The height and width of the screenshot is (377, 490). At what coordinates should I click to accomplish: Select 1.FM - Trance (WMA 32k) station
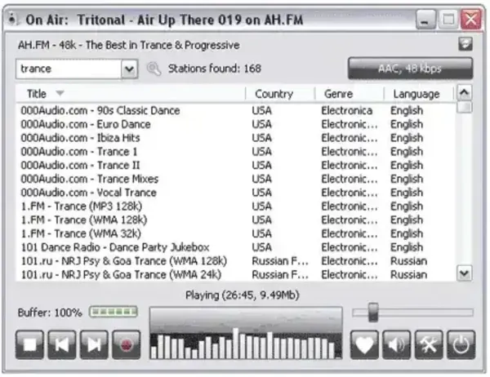pyautogui.click(x=236, y=233)
